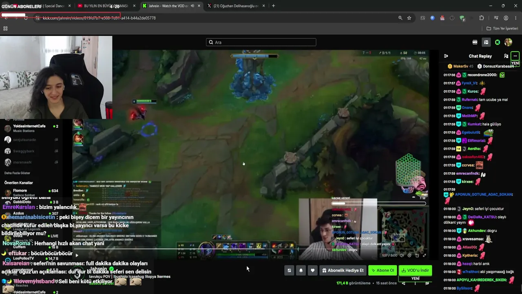Collapse the Chat Replay panel
522x294 pixels.
point(446,56)
